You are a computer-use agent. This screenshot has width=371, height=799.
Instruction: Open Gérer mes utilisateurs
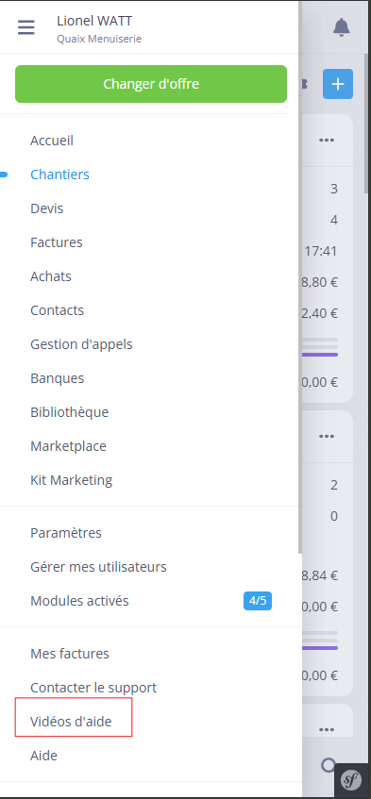pyautogui.click(x=98, y=567)
